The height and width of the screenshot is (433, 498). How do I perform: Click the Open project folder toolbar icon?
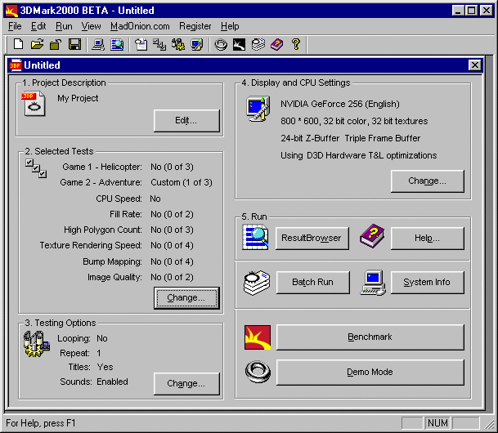pyautogui.click(x=37, y=44)
